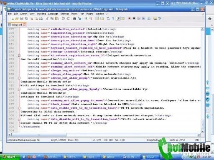Click the Print toolbar icon
The image size is (214, 160).
click(41, 18)
